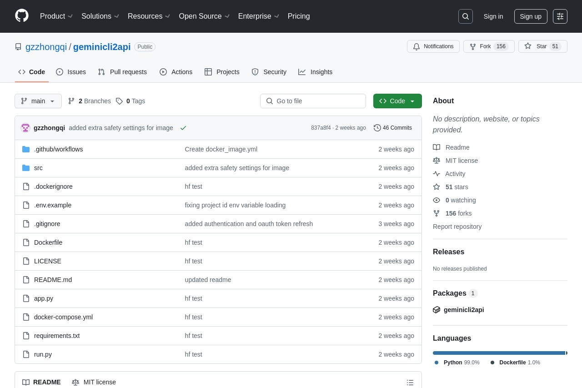The width and height of the screenshot is (582, 388).
Task: Click Dockerfile 1.0% language link
Action: click(515, 363)
